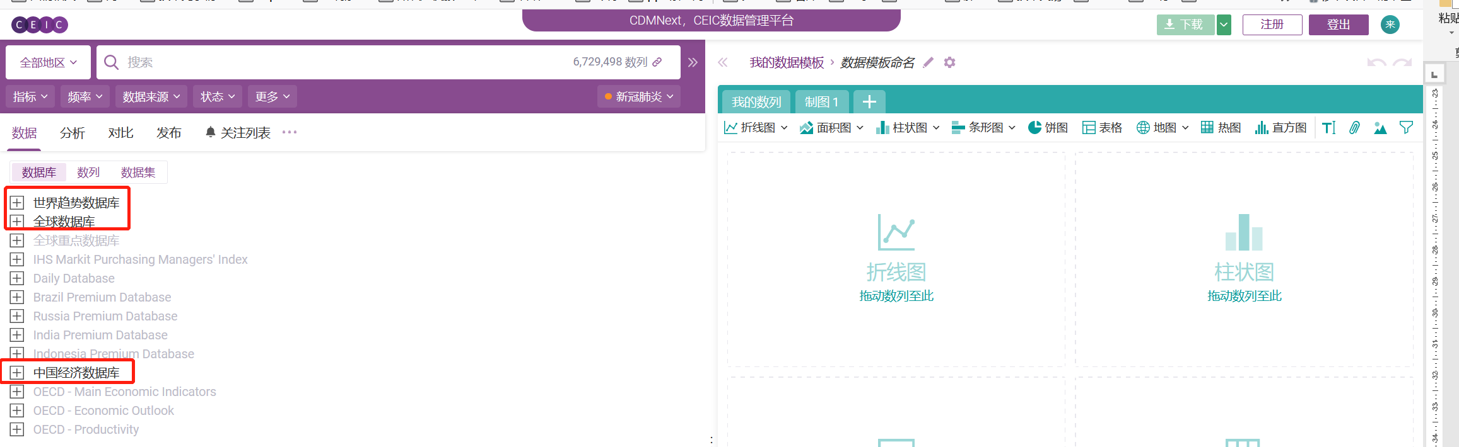
Task: Expand the 中国经济数据库 tree node
Action: 17,373
